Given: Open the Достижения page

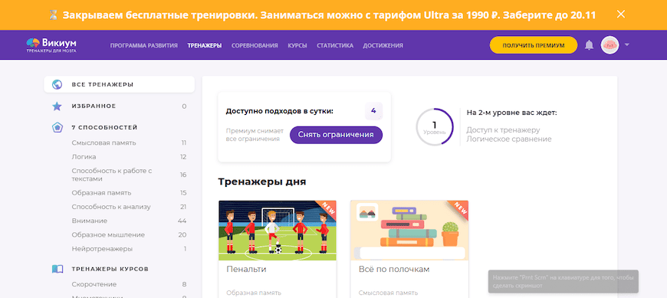Looking at the screenshot, I should 383,45.
